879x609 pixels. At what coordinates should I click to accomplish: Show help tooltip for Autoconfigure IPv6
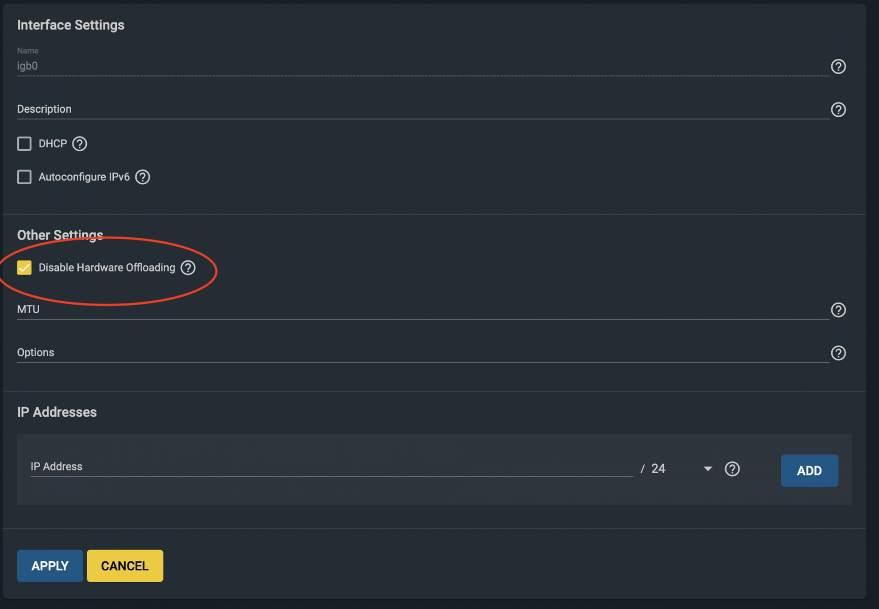(143, 177)
